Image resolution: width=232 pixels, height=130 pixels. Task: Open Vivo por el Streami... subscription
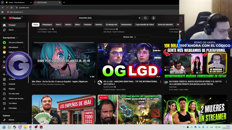point(14,43)
